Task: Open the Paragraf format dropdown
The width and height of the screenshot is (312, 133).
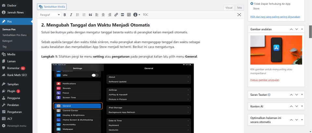Action: pos(50,15)
